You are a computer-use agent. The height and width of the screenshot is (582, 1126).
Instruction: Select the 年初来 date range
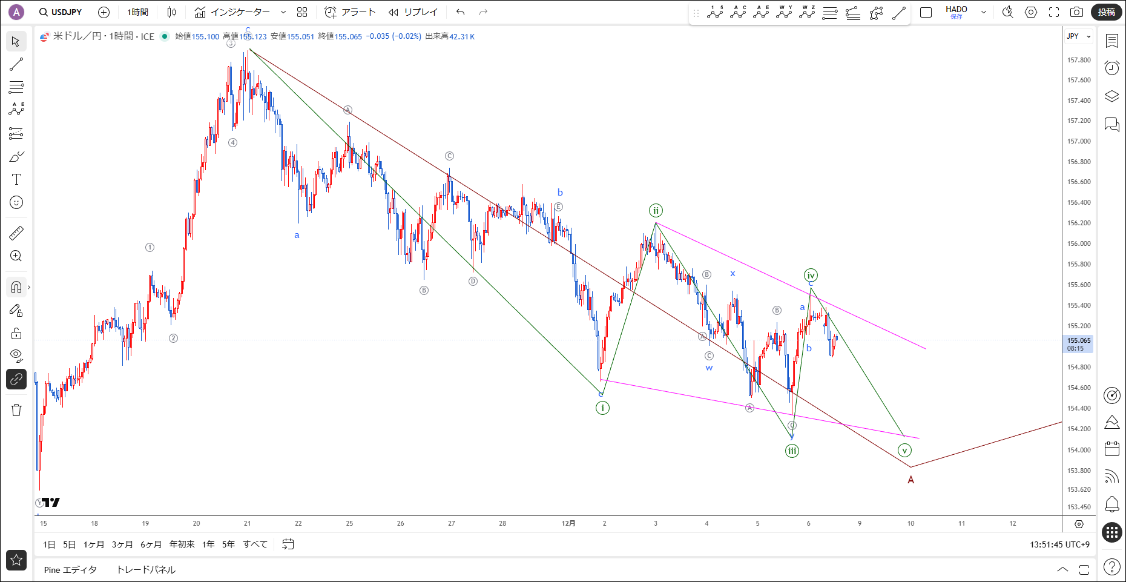pos(182,544)
